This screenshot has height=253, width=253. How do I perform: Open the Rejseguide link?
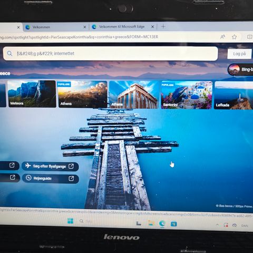pyautogui.click(x=51, y=179)
